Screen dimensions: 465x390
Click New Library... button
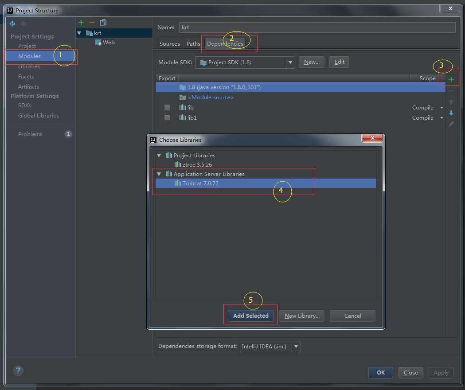(x=301, y=316)
